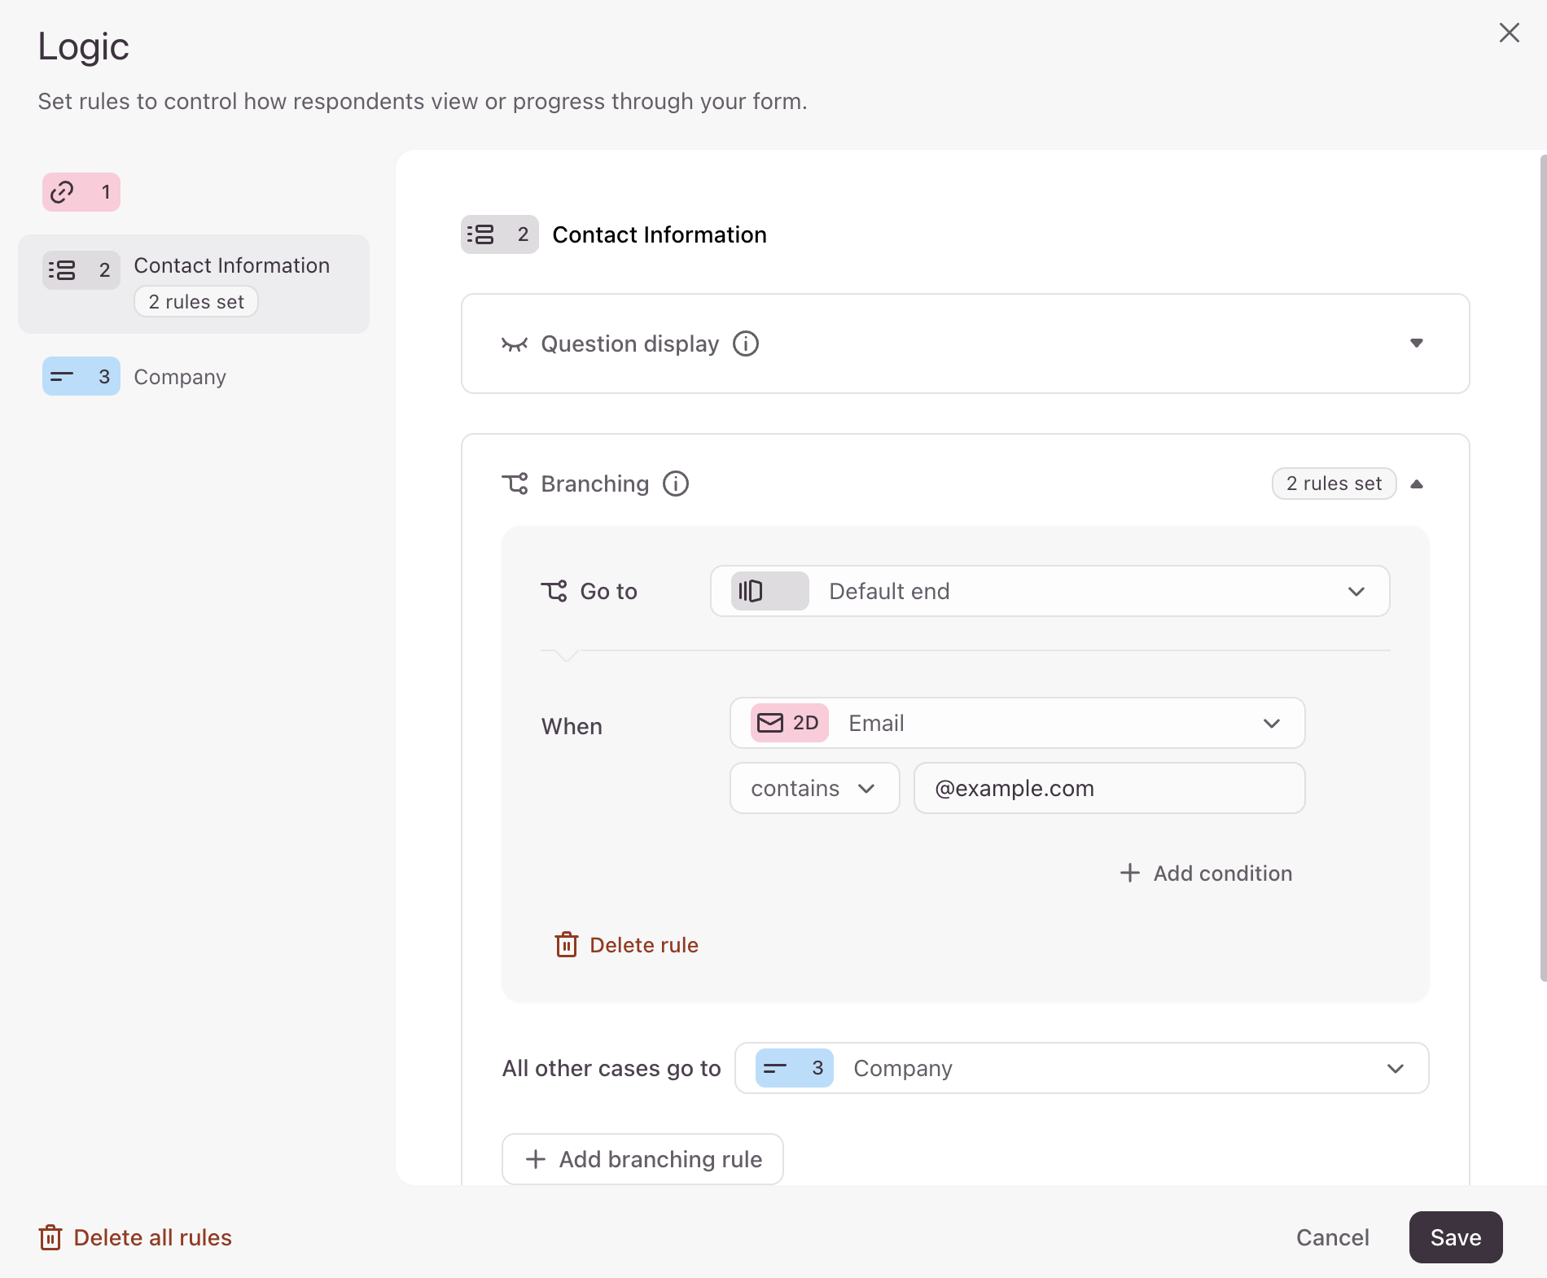1547x1278 pixels.
Task: Open the contains operator dropdown
Action: click(x=815, y=788)
